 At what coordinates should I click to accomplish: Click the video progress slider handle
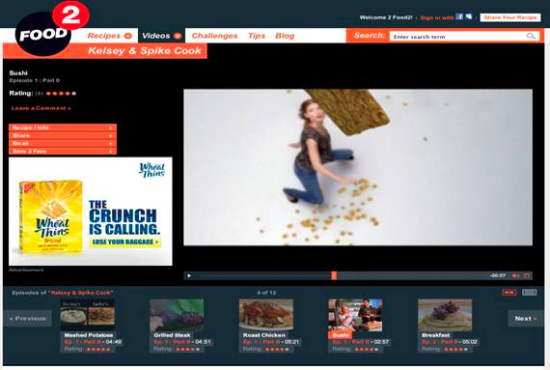[334, 275]
